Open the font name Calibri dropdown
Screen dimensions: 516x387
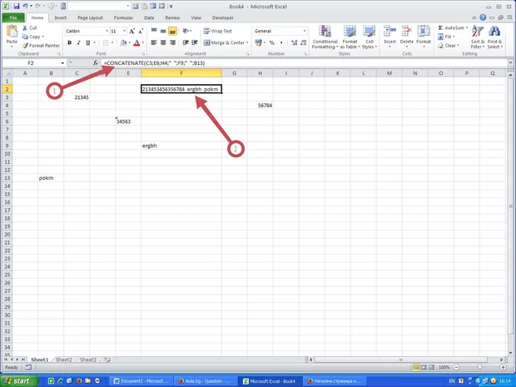tap(107, 32)
